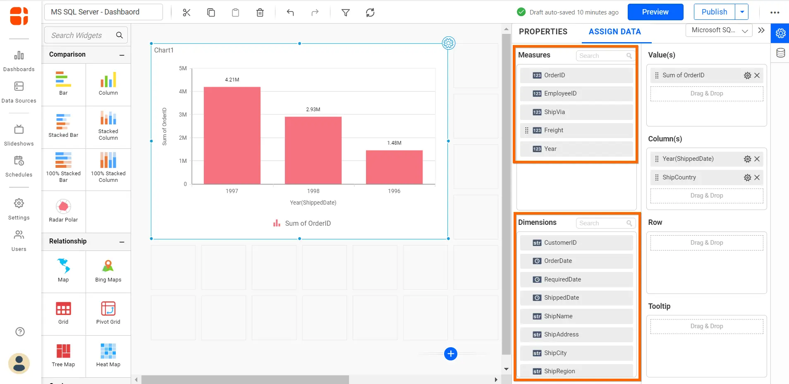The width and height of the screenshot is (789, 384).
Task: Select the Bing Maps widget
Action: point(108,270)
